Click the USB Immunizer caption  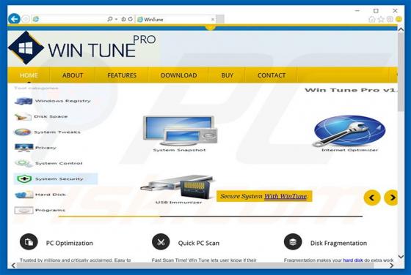click(179, 202)
